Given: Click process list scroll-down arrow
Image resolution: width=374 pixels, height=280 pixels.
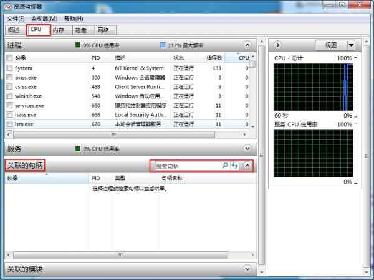Looking at the screenshot, I should 252,126.
